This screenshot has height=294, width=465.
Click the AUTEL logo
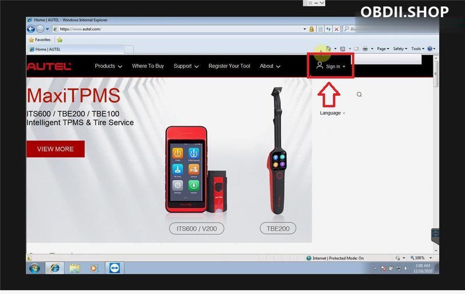(x=49, y=66)
